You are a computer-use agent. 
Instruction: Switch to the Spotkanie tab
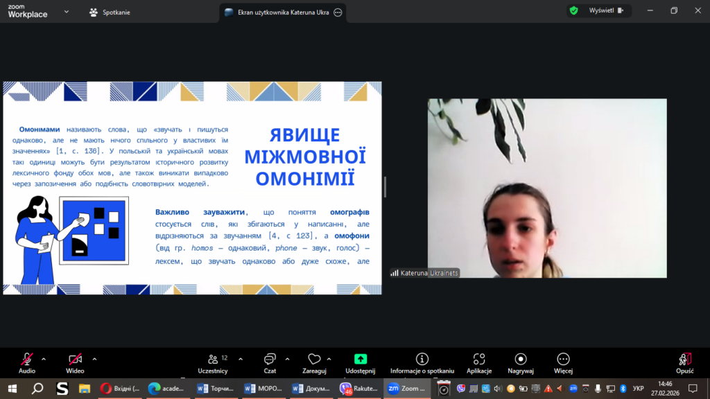(x=110, y=12)
